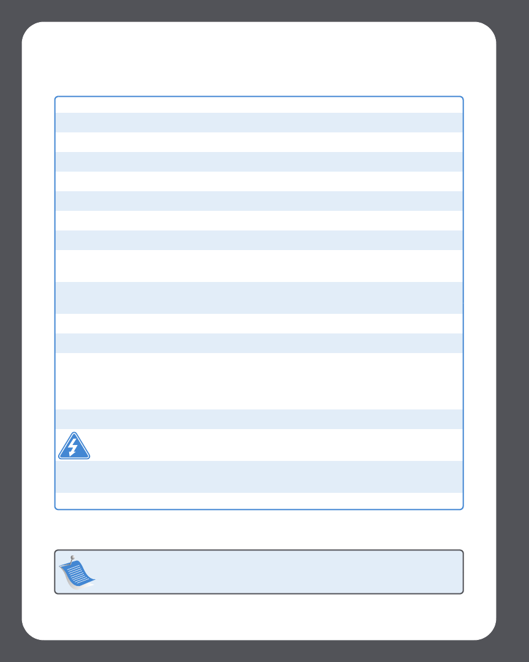Click the lightning bolt warning triangle icon

(x=74, y=446)
